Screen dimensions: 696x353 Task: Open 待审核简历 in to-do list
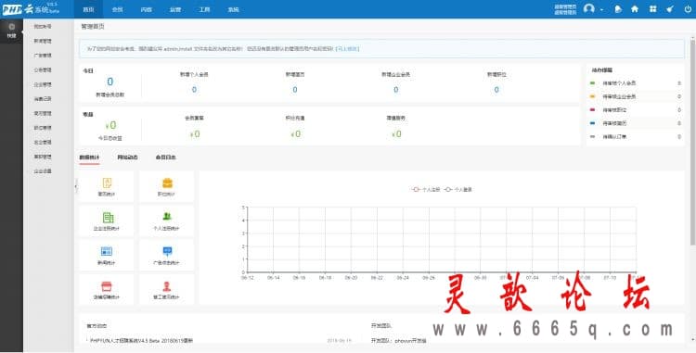click(x=614, y=123)
